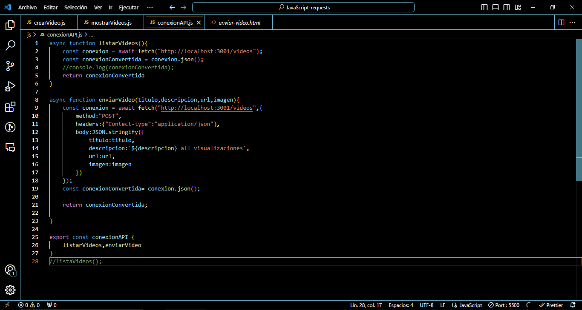Open the Source Control view
The width and height of the screenshot is (582, 310).
pos(10,66)
